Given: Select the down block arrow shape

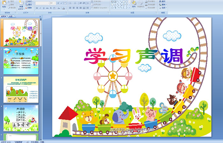Looking at the screenshot, I should [127, 5].
